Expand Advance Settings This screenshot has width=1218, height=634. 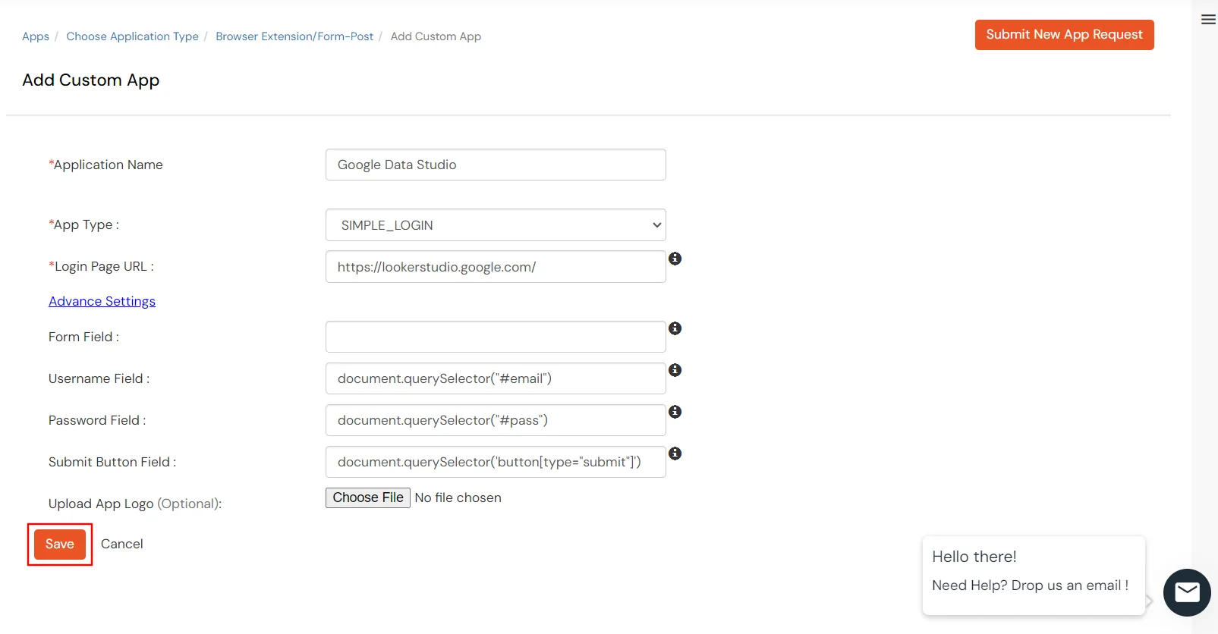point(102,301)
